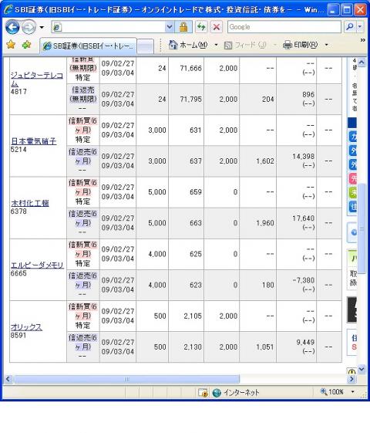Image resolution: width=370 pixels, height=433 pixels.
Task: Refresh the page with green arrows icon
Action: (201, 27)
